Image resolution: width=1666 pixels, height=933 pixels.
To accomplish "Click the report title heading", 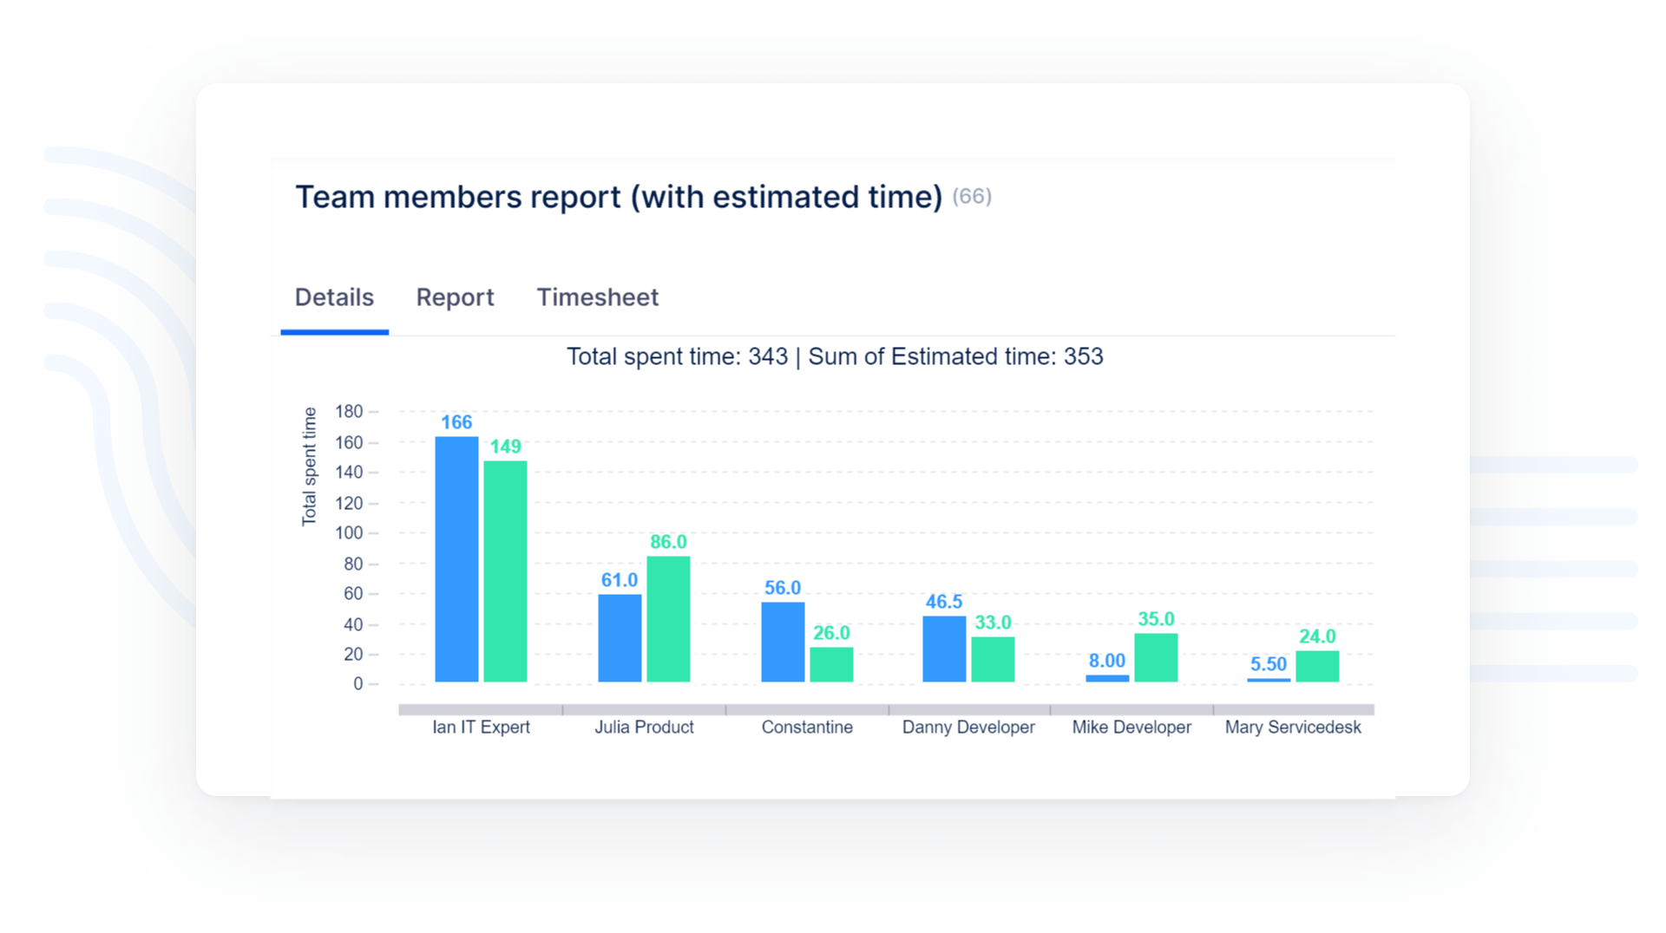I will pos(618,197).
